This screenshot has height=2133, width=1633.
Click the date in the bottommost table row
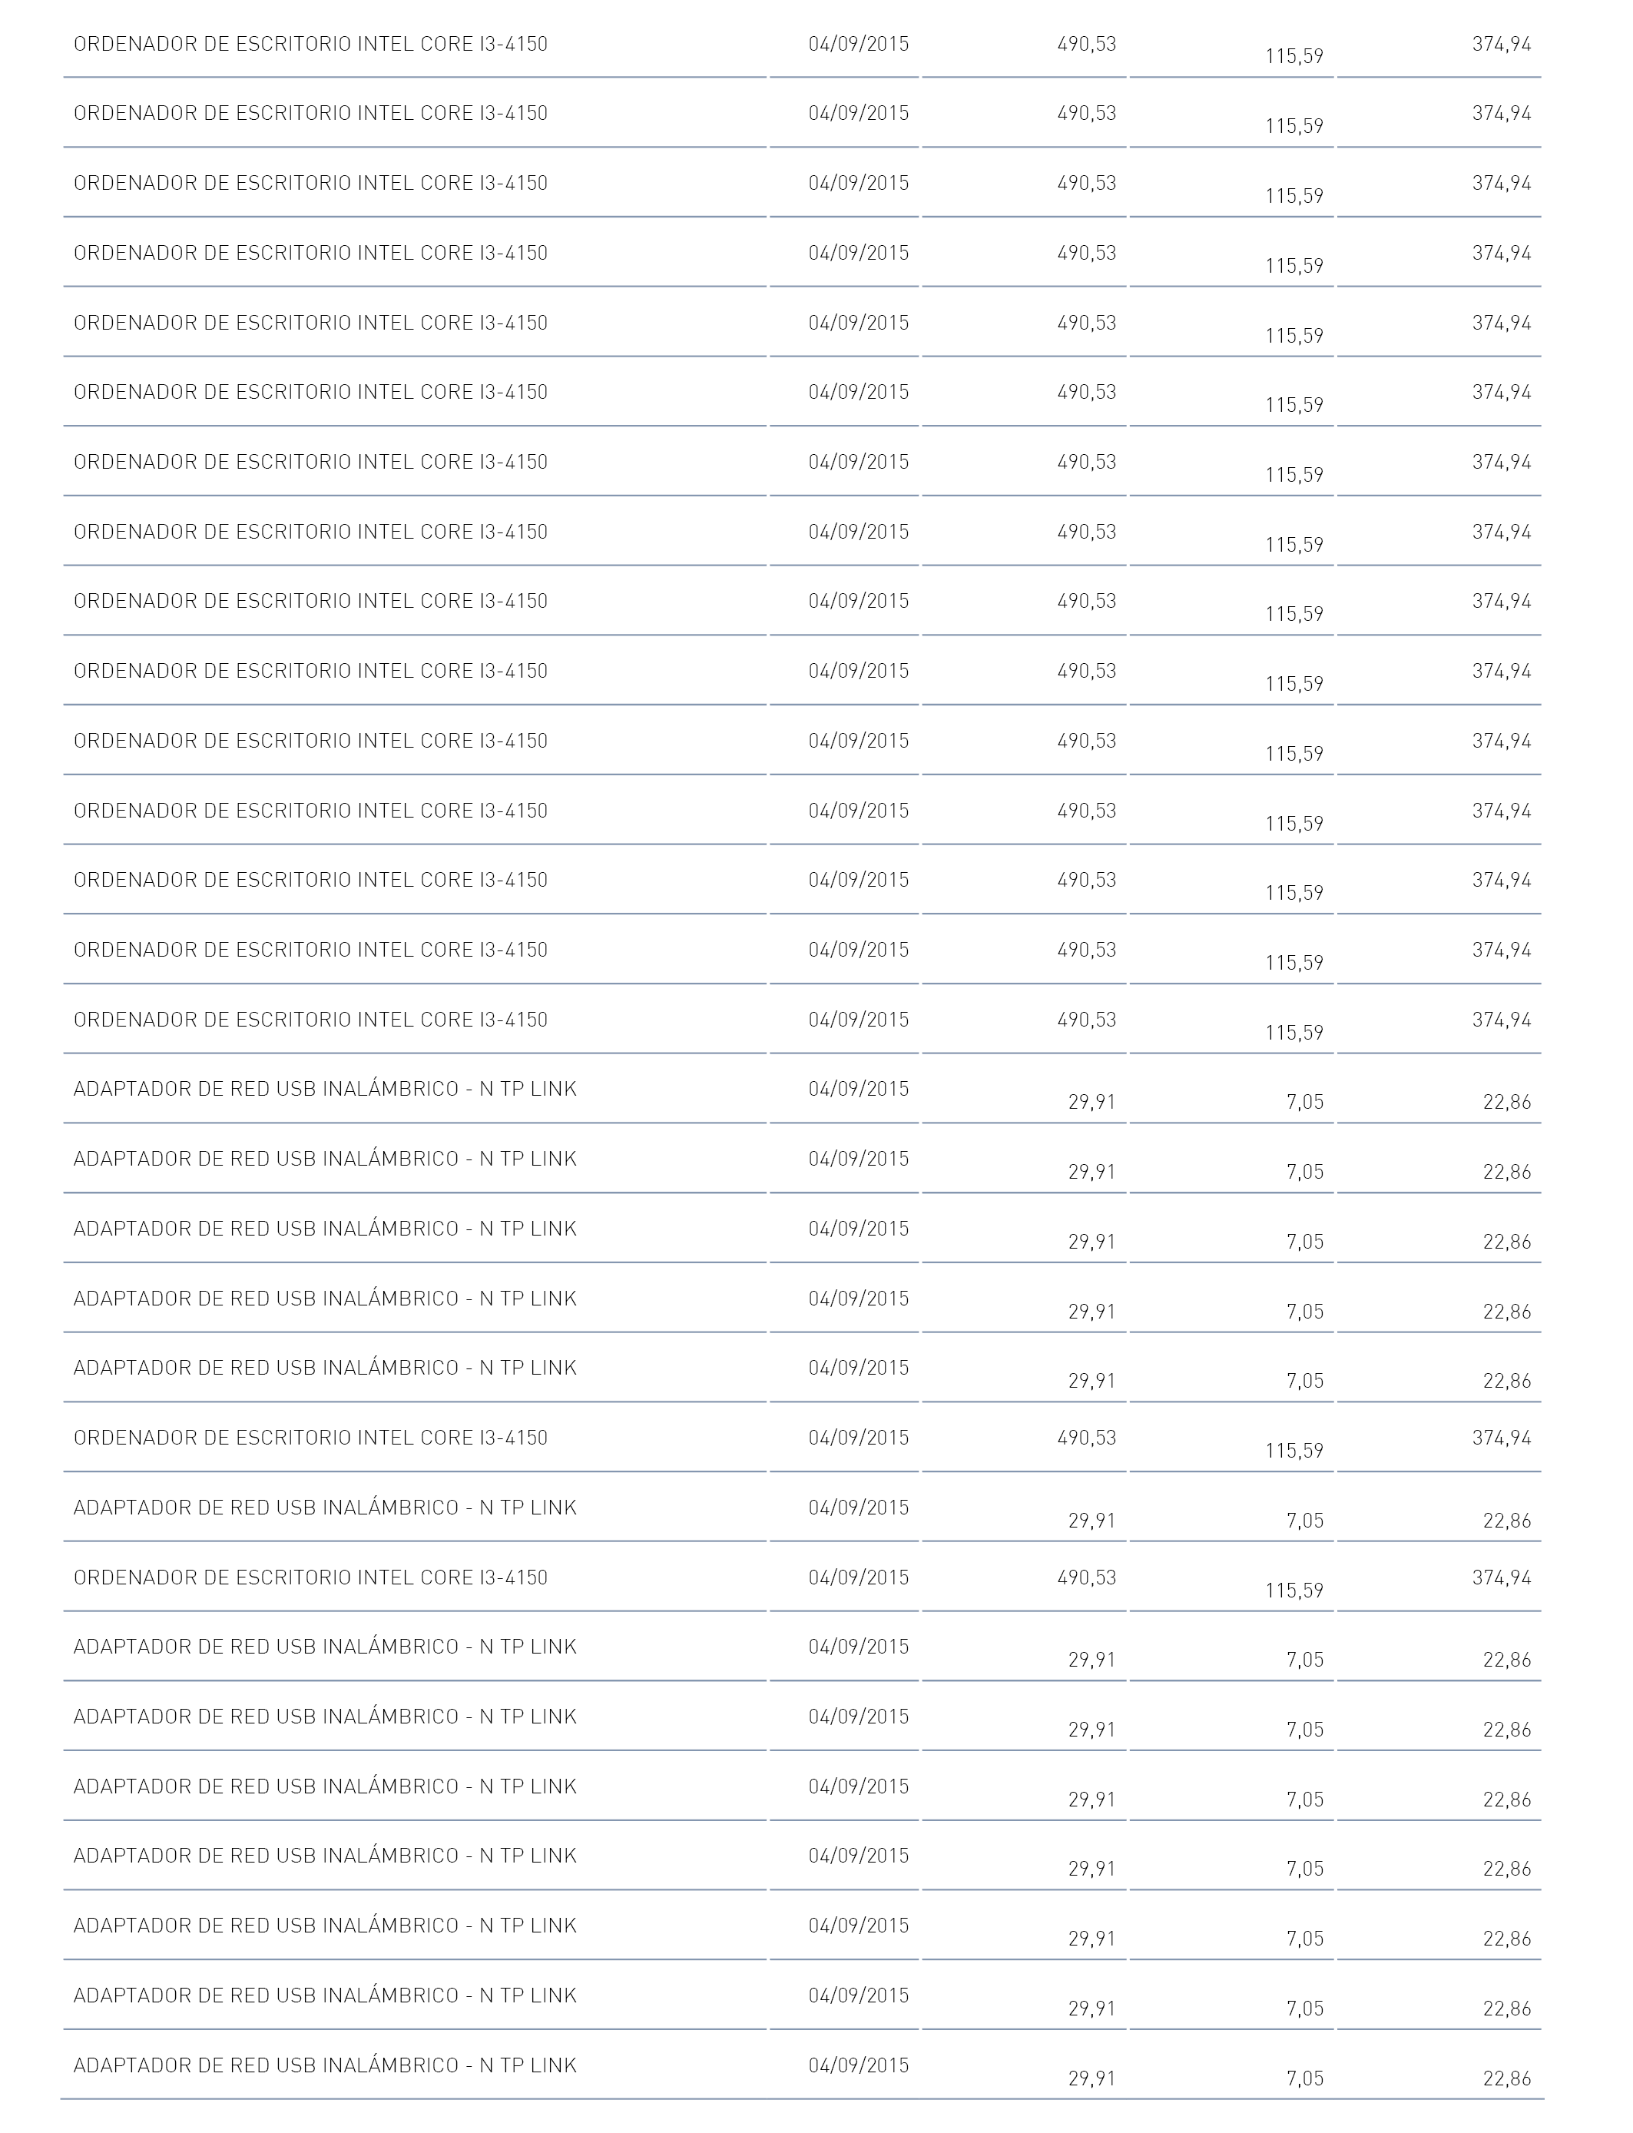858,2065
